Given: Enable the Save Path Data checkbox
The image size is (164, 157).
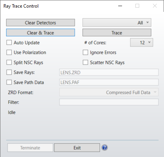Looking at the screenshot, I should click(9, 82).
